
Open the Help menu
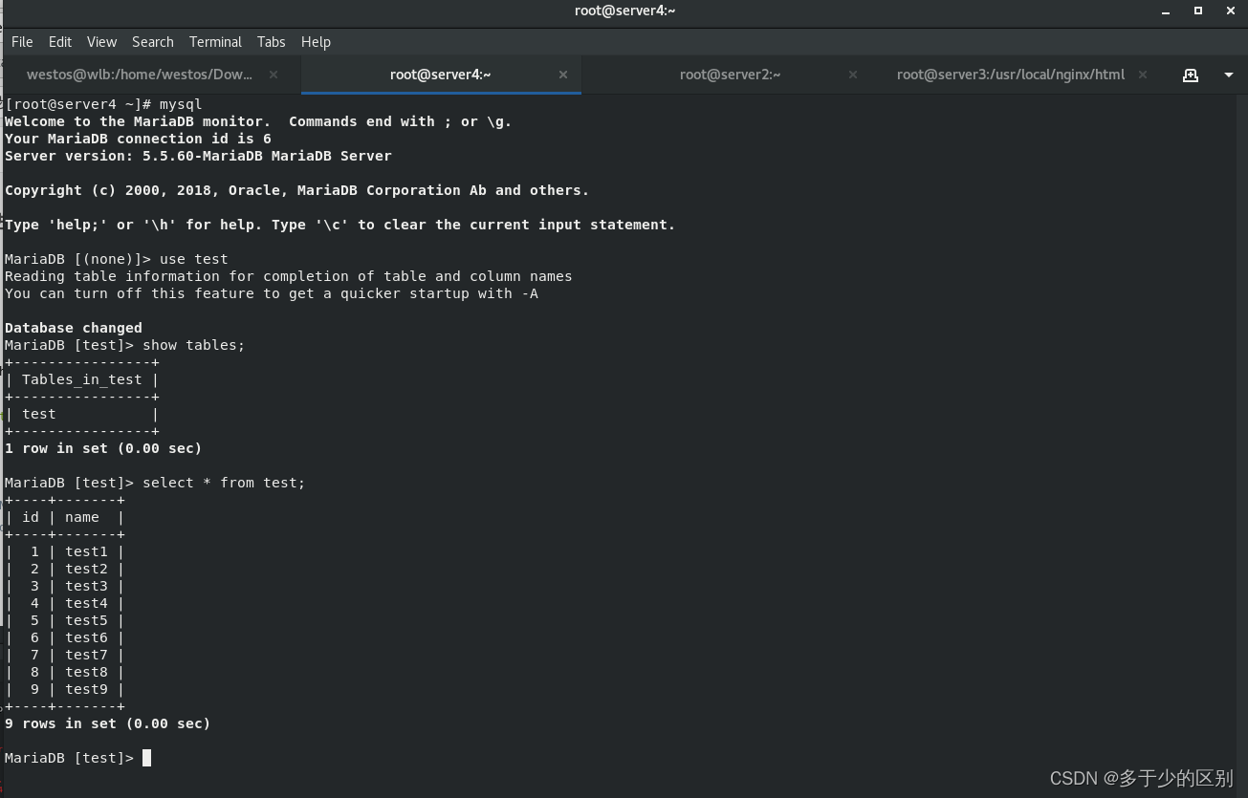(316, 42)
